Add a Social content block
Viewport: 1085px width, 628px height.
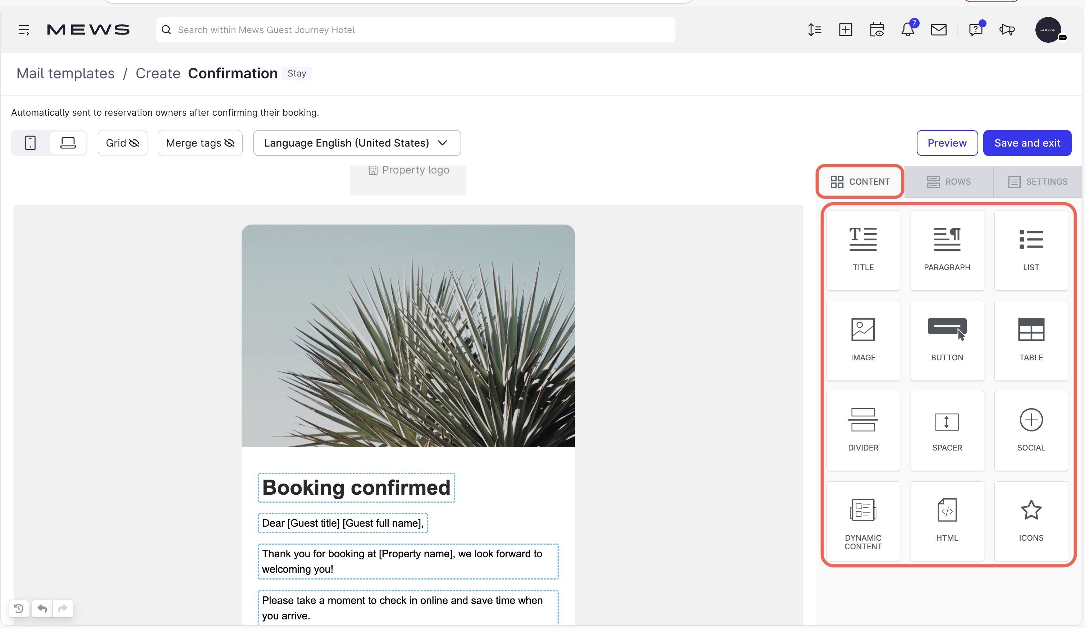(x=1031, y=431)
